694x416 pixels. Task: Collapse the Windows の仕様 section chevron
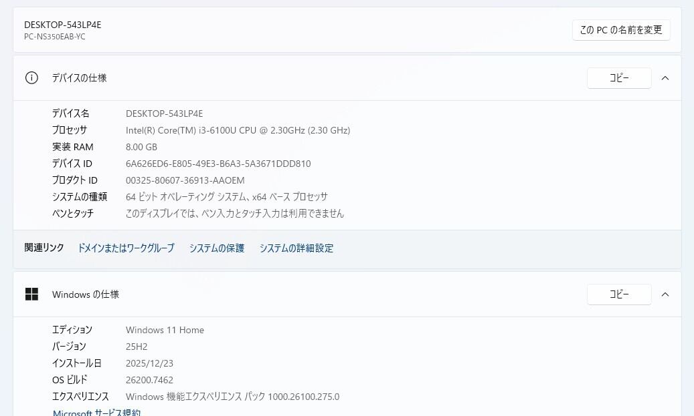point(665,294)
